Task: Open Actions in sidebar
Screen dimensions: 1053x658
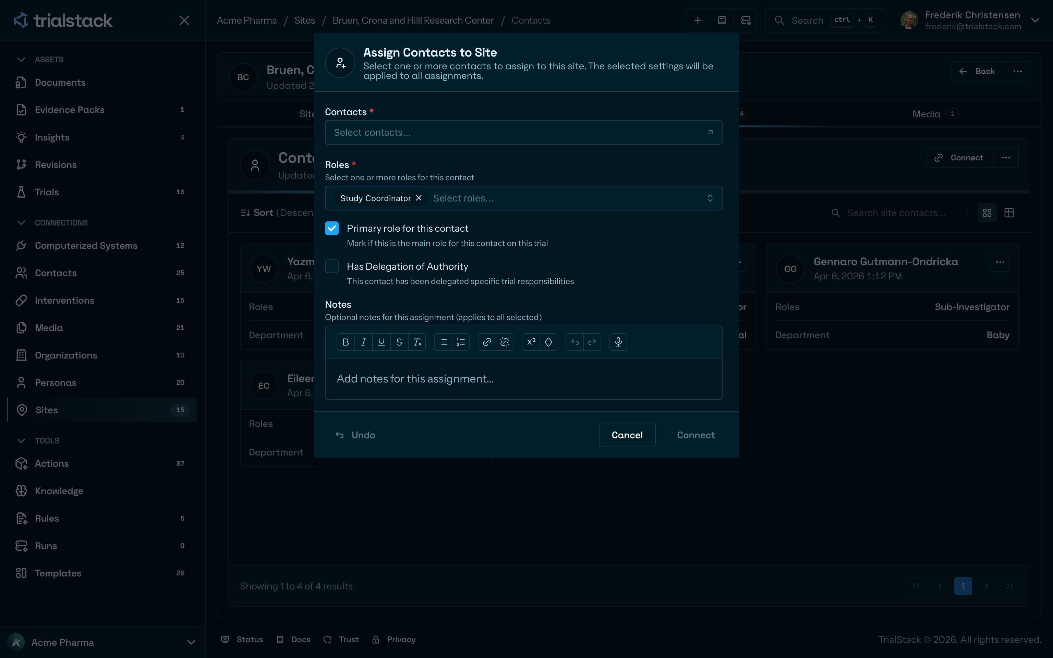Action: point(102,464)
